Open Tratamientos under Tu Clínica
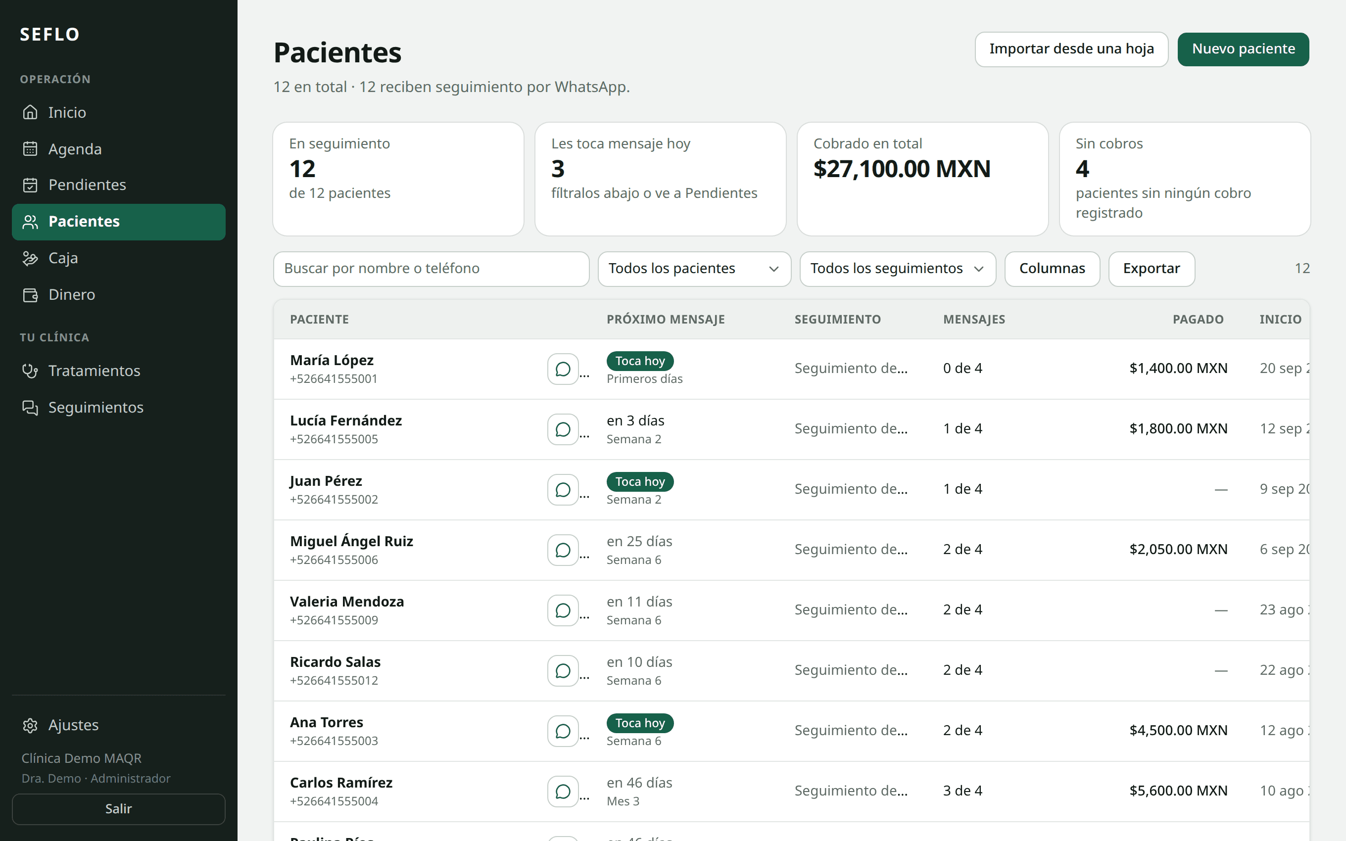The width and height of the screenshot is (1346, 841). (x=118, y=371)
